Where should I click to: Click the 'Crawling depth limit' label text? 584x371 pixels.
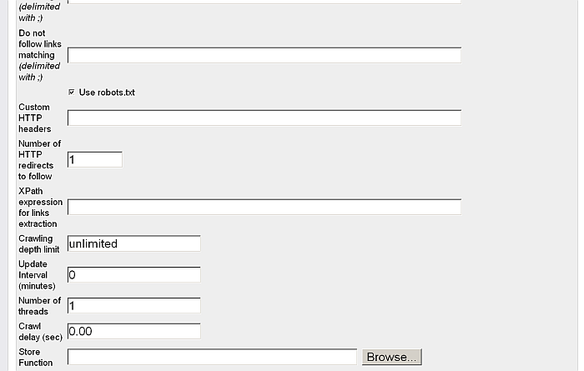38,243
